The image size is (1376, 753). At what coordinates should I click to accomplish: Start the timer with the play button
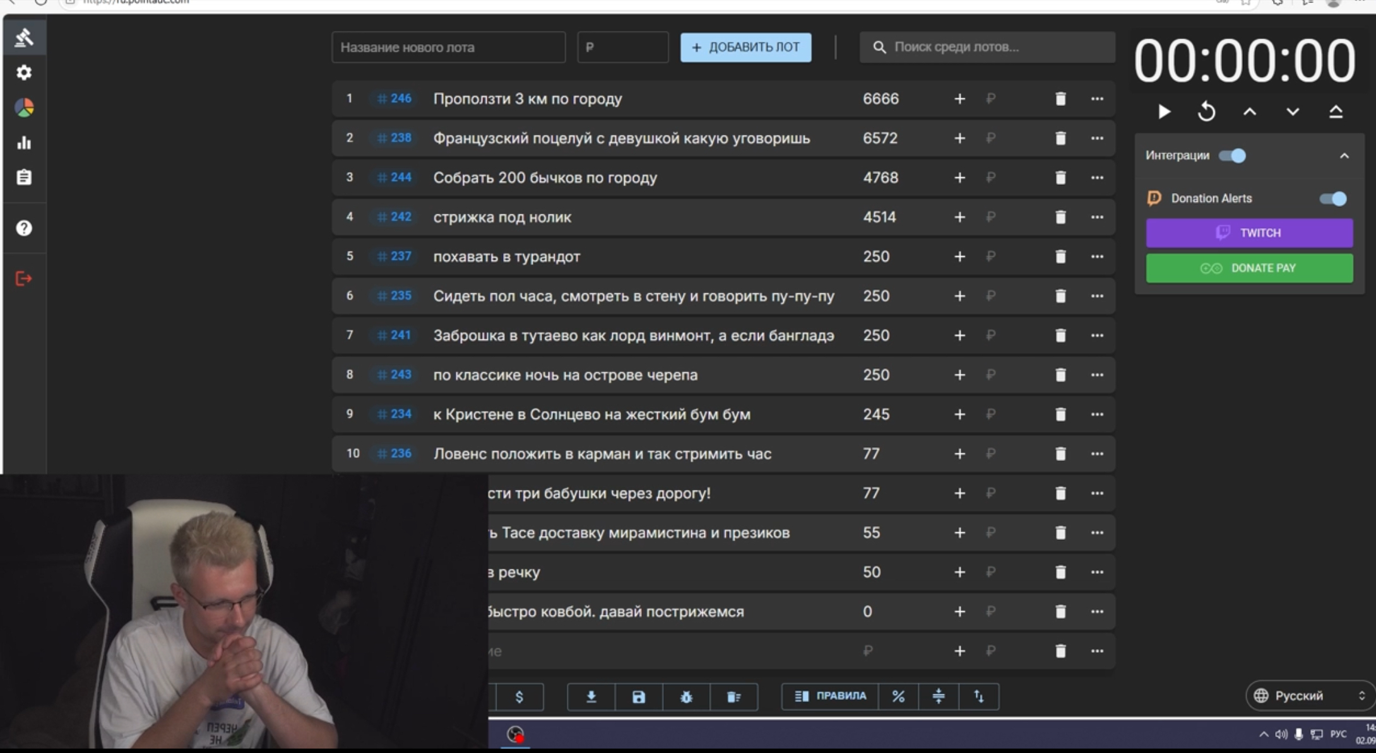(1164, 112)
